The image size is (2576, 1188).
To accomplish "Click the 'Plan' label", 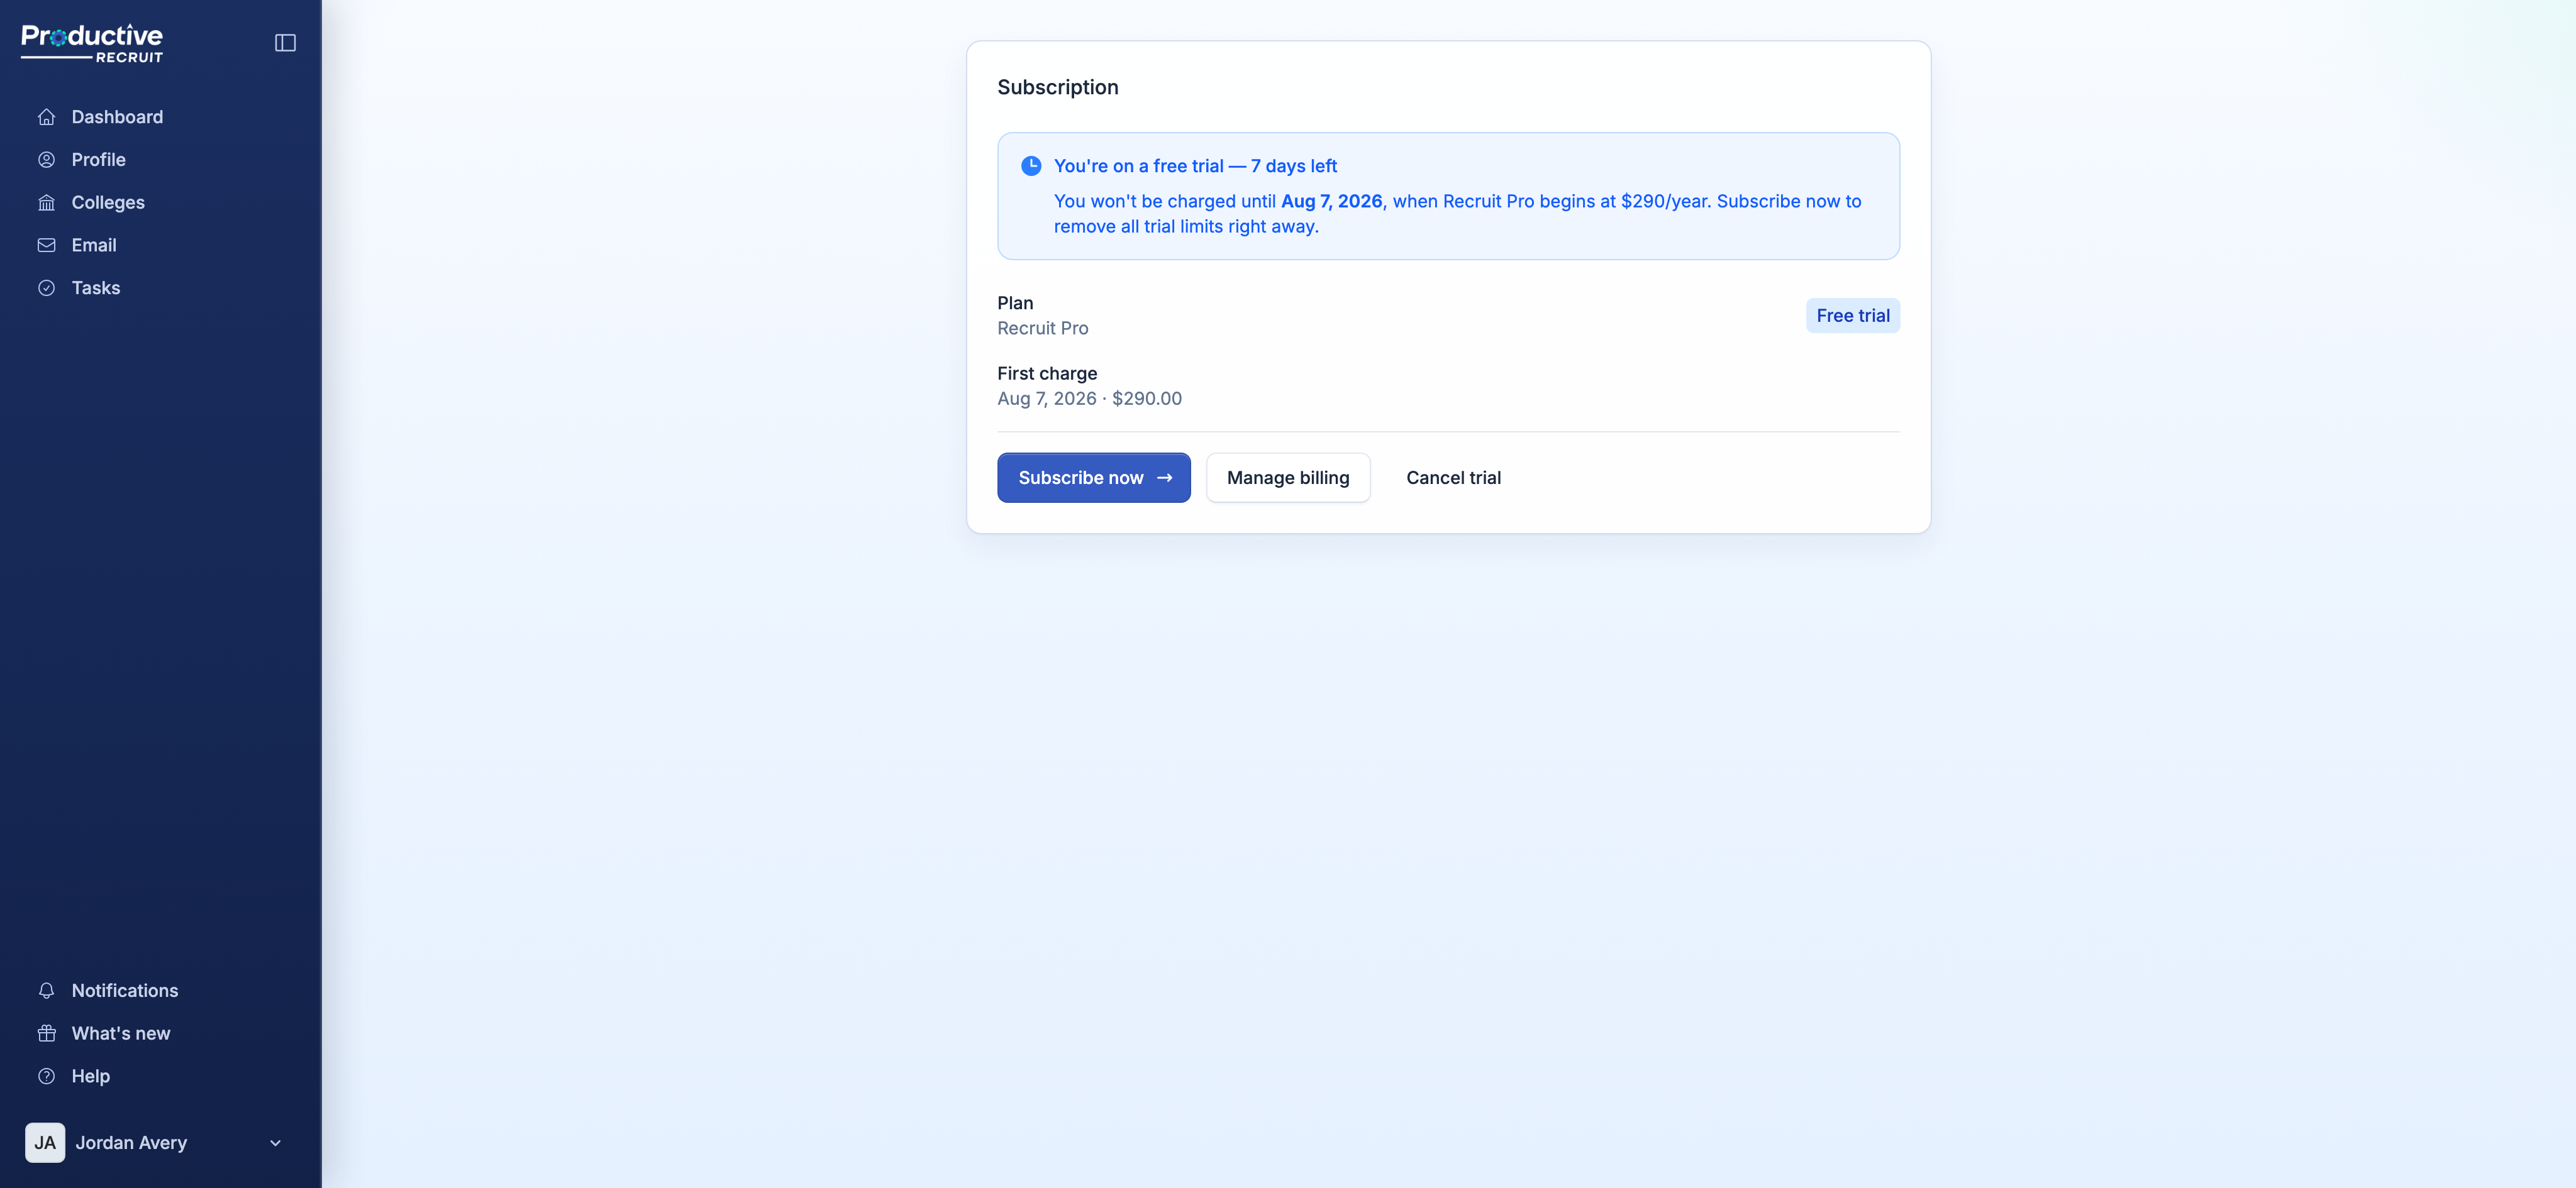I will point(1015,303).
